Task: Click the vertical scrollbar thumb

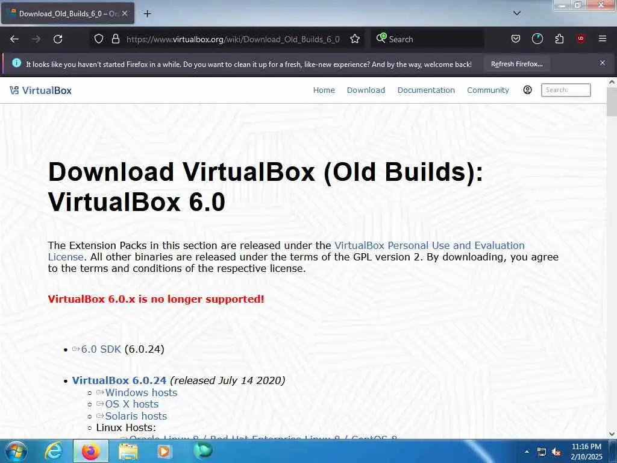Action: 612,101
